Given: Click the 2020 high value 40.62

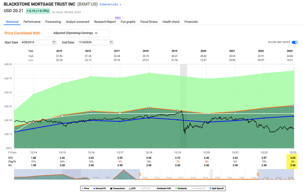Looking at the screenshot, I should point(203,56).
